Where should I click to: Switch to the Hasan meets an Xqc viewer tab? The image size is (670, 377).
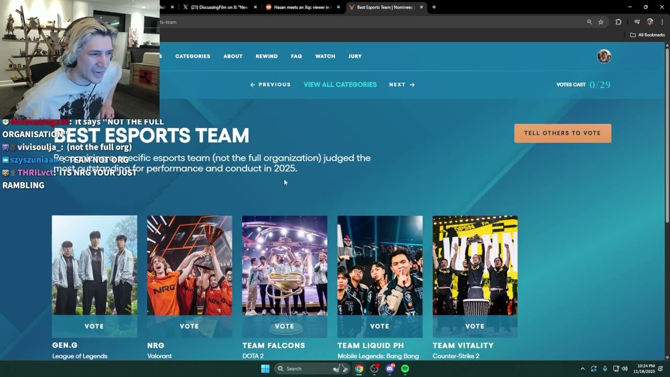[303, 7]
